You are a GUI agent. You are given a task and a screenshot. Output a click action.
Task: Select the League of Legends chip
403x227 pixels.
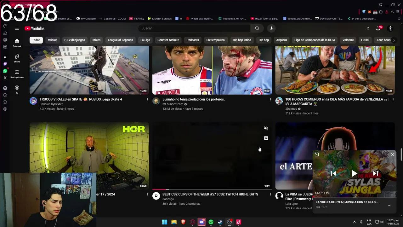coord(120,40)
